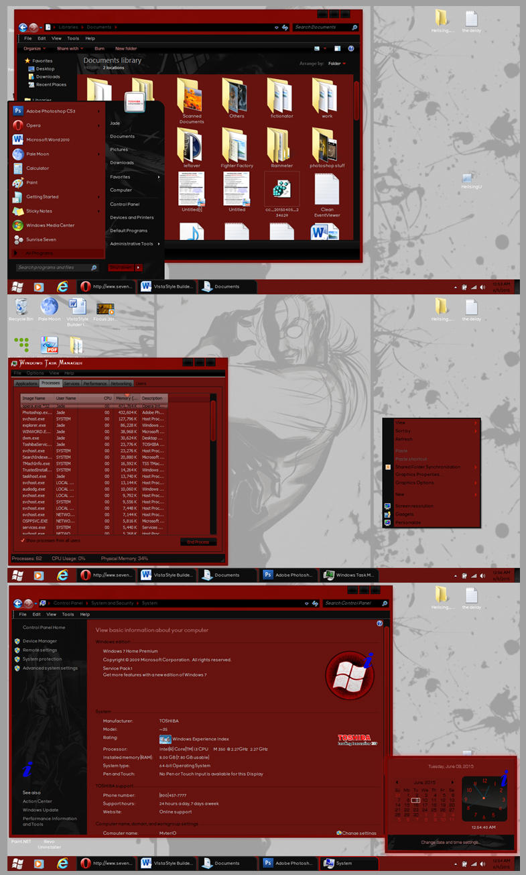Open the PDF desktop shortcut icon
The width and height of the screenshot is (526, 875).
[x=50, y=345]
